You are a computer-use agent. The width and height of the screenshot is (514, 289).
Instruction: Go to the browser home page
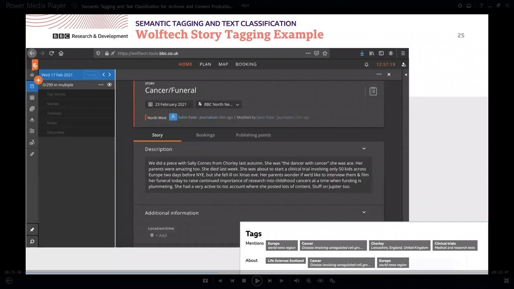pyautogui.click(x=61, y=53)
